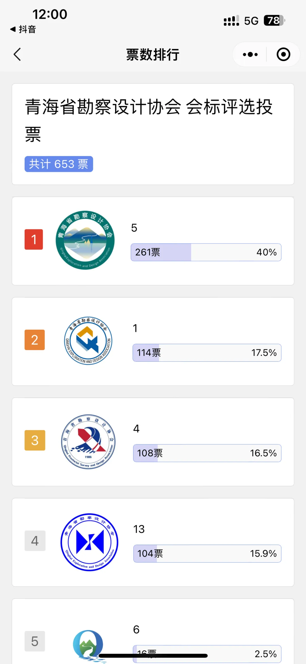
Task: Tap the back arrow icon
Action: tap(17, 54)
